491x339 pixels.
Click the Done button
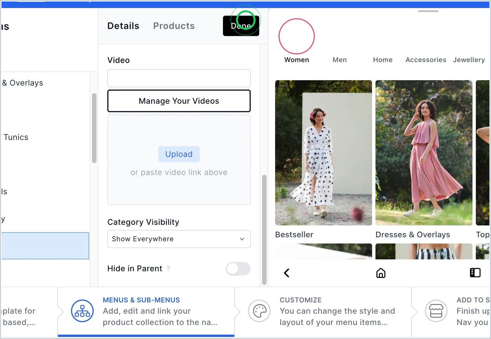point(241,26)
